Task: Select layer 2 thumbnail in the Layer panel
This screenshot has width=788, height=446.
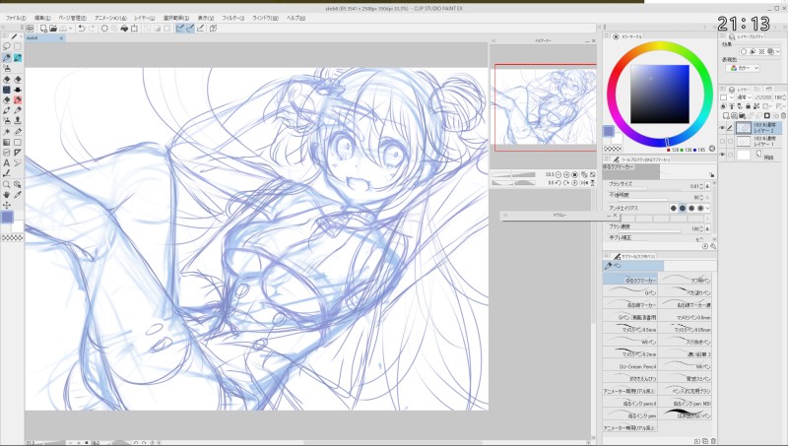Action: coord(744,128)
